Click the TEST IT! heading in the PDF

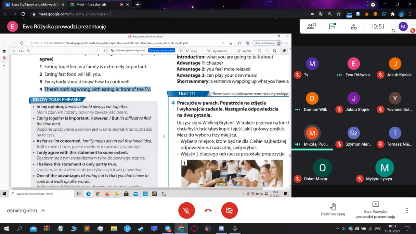pyautogui.click(x=186, y=93)
